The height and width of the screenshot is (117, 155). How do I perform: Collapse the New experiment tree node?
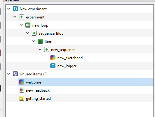click(9, 9)
